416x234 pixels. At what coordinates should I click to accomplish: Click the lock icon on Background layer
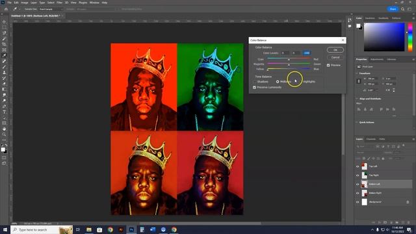pyautogui.click(x=408, y=202)
